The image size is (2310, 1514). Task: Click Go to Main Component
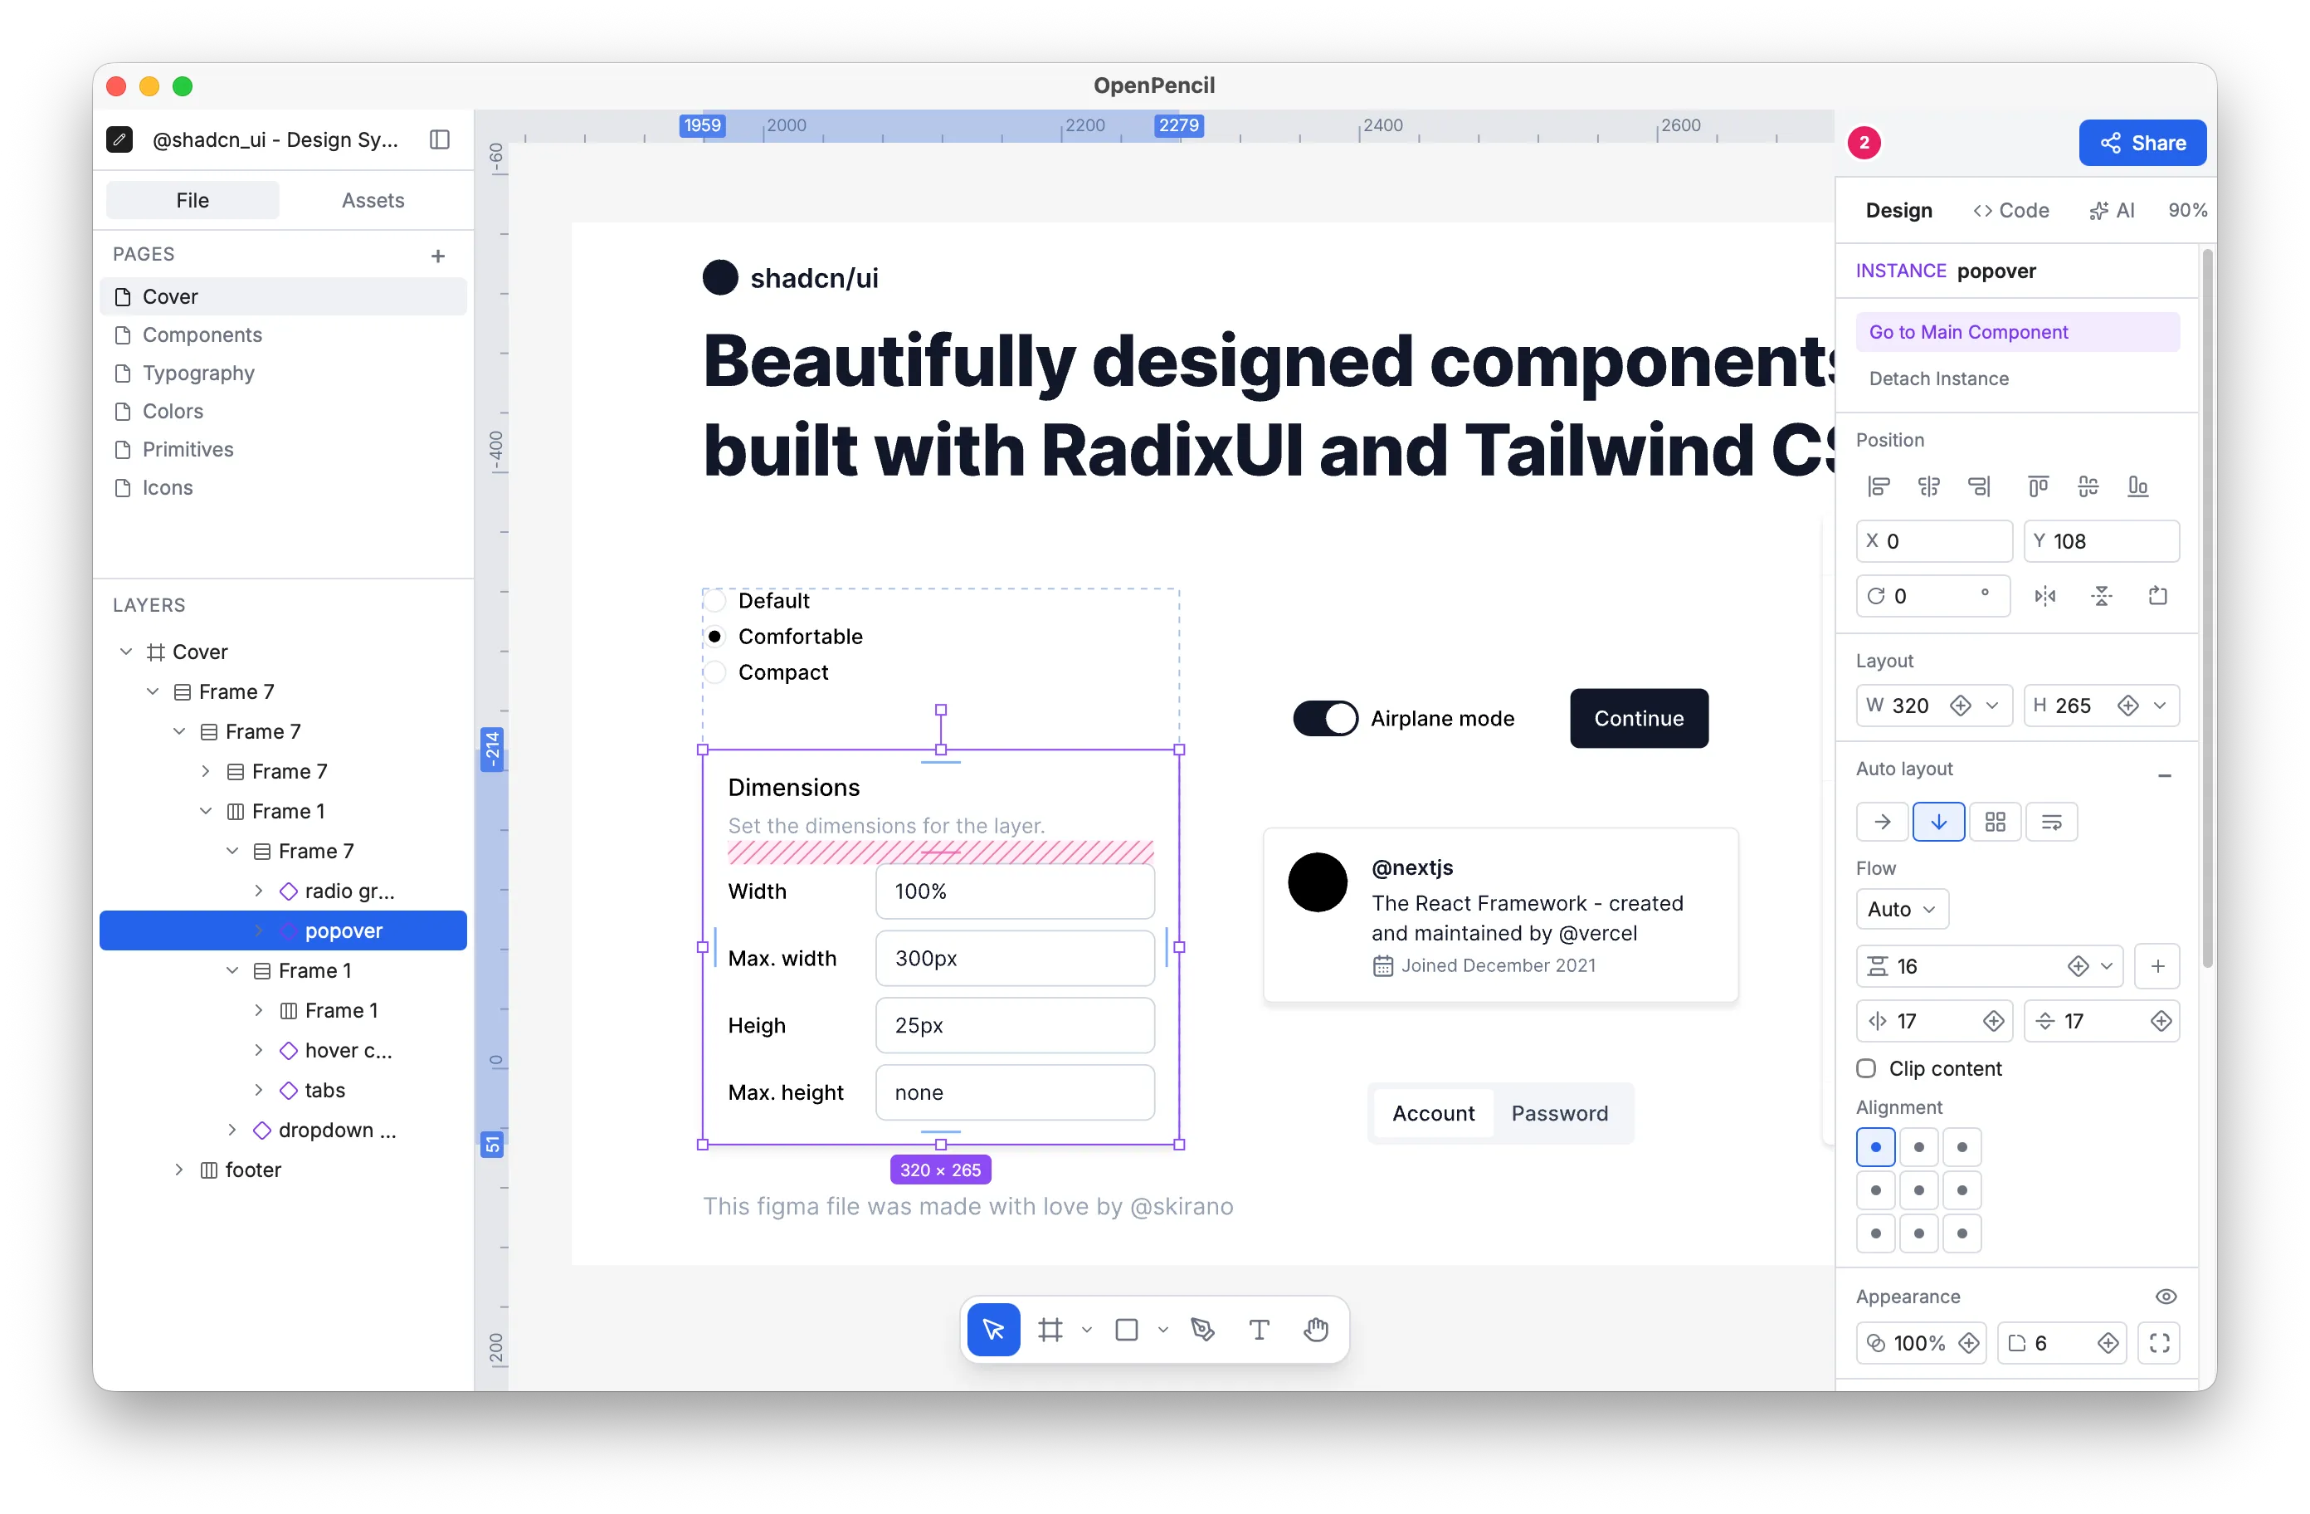(x=2017, y=332)
